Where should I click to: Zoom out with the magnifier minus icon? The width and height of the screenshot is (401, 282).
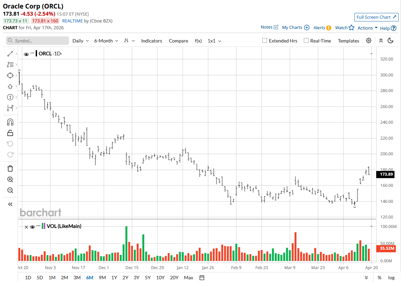tap(10, 190)
